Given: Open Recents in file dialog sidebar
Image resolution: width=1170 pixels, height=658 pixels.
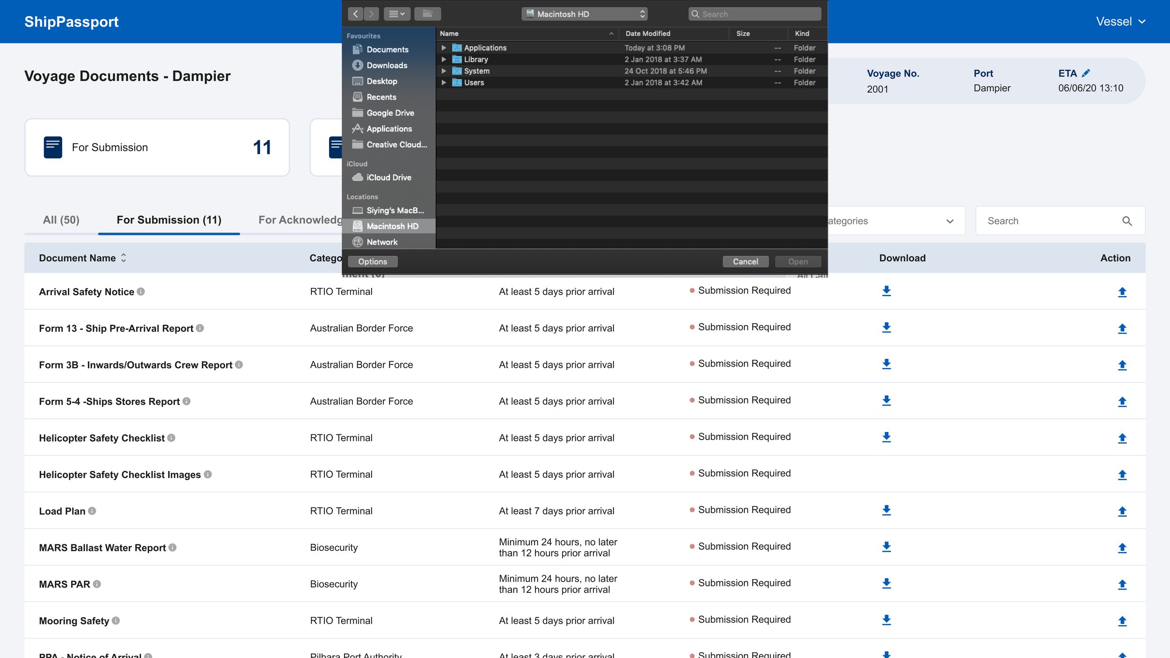Looking at the screenshot, I should (x=388, y=97).
